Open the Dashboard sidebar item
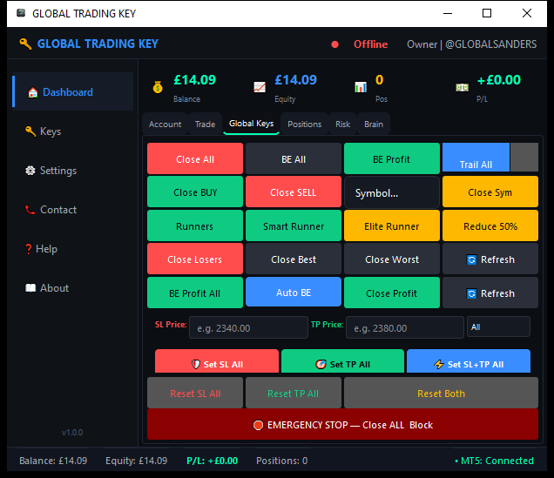The width and height of the screenshot is (554, 478). [73, 91]
